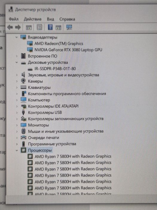Click the action pane toolbar icon

click(58, 28)
